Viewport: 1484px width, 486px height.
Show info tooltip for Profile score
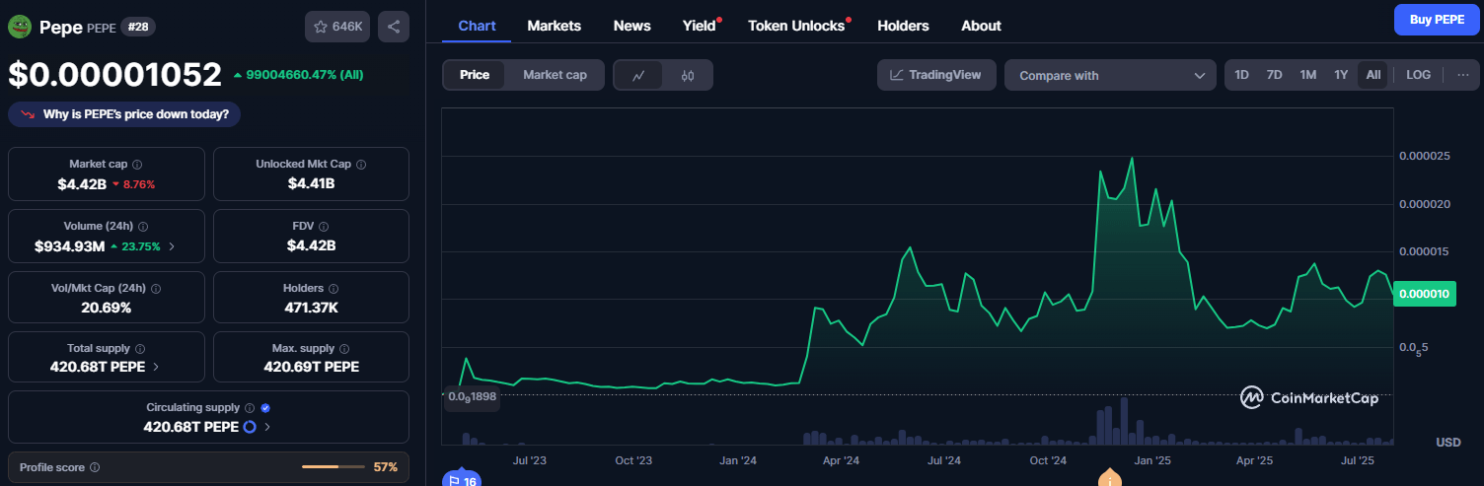click(95, 467)
